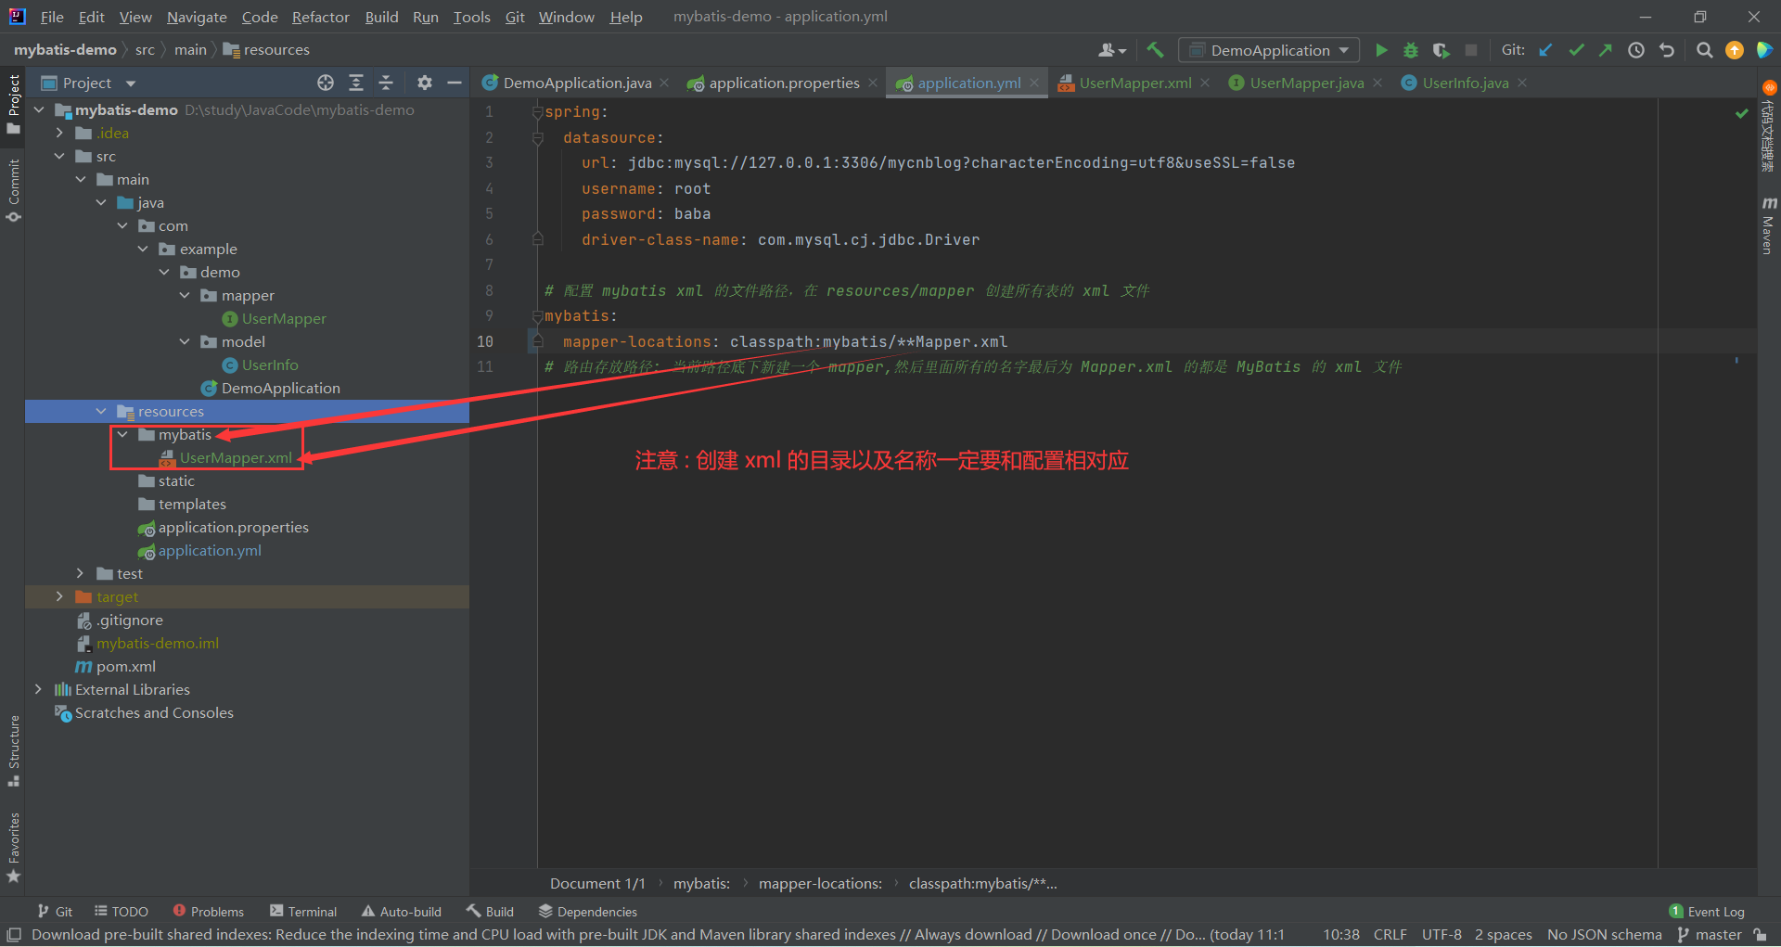Open the Maven tool window
Image resolution: width=1781 pixels, height=947 pixels.
(x=1769, y=225)
